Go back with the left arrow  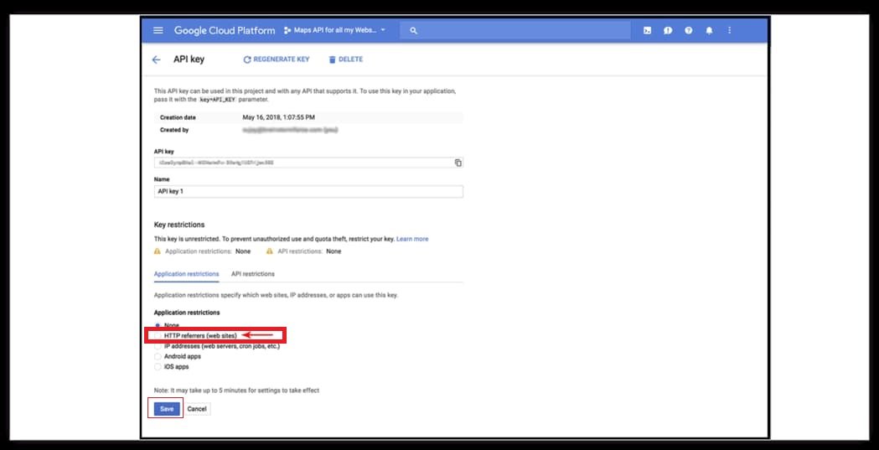click(156, 59)
